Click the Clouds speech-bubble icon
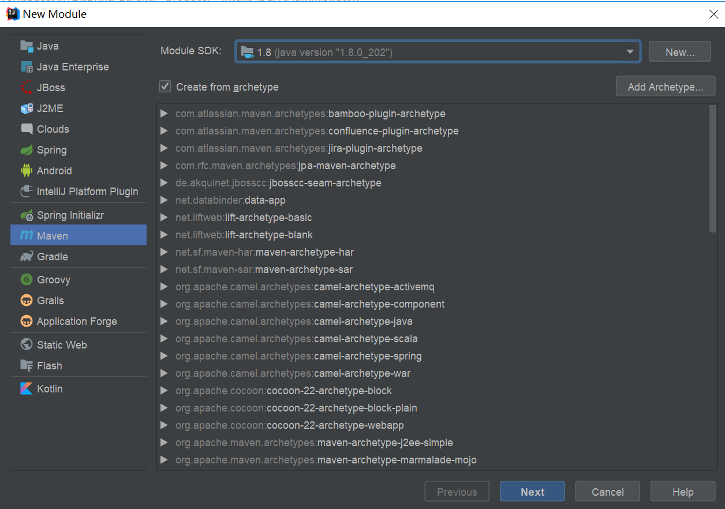The height and width of the screenshot is (509, 725). (27, 129)
